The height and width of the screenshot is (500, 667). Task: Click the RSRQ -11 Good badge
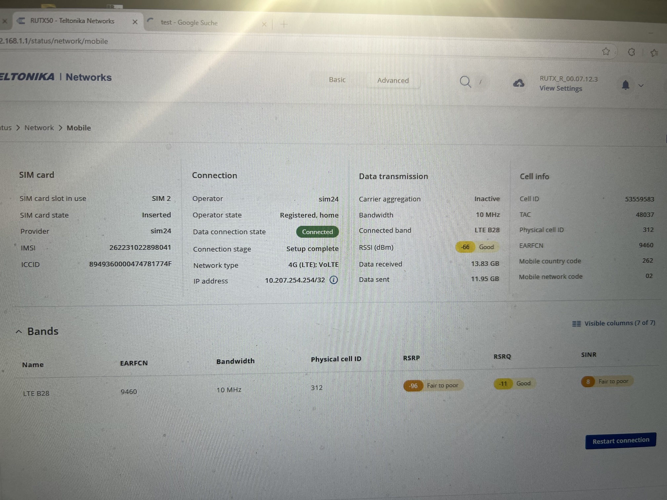pos(514,384)
